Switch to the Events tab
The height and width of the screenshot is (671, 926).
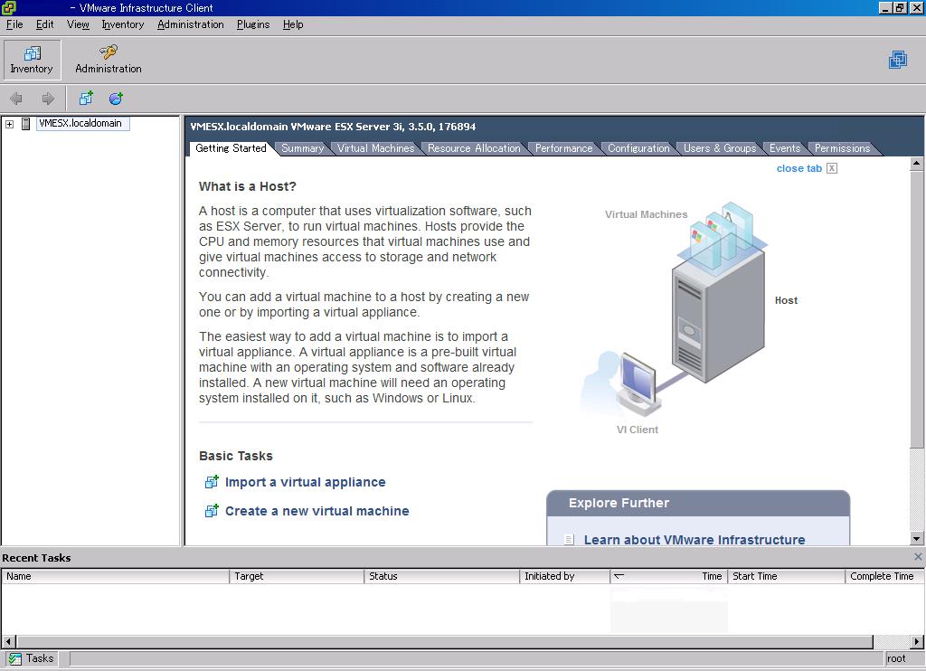785,148
